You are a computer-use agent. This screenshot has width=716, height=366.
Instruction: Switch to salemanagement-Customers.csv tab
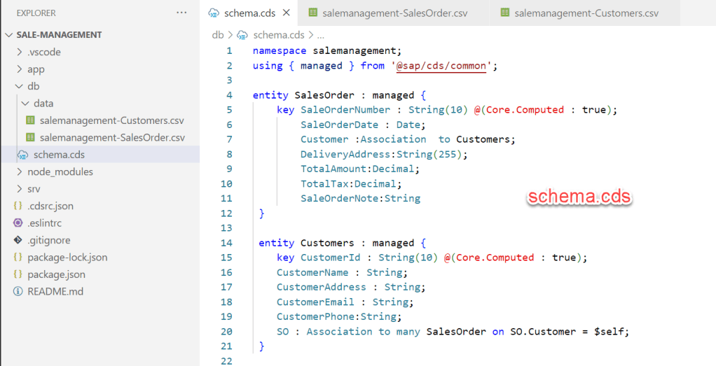click(x=586, y=13)
